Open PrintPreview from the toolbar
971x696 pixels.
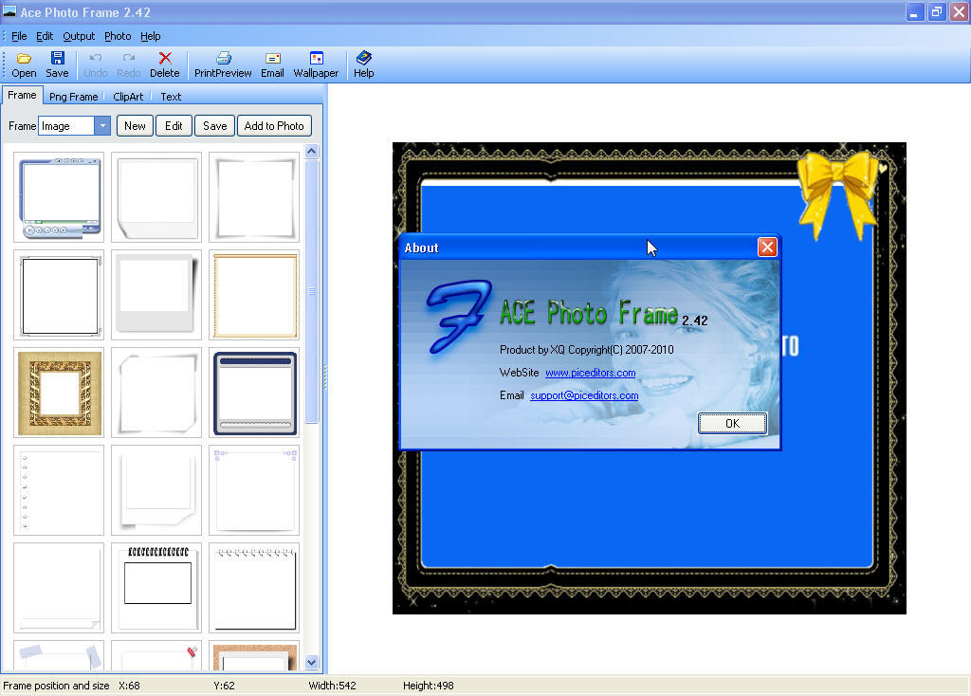[222, 64]
